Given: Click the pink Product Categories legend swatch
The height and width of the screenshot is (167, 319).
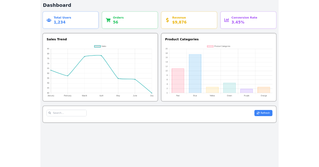Looking at the screenshot, I should coord(210,46).
